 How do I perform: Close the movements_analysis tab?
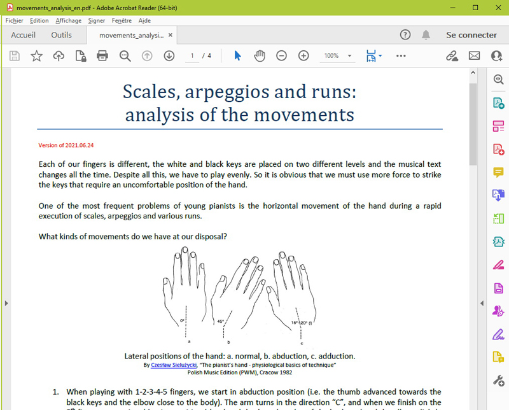171,35
